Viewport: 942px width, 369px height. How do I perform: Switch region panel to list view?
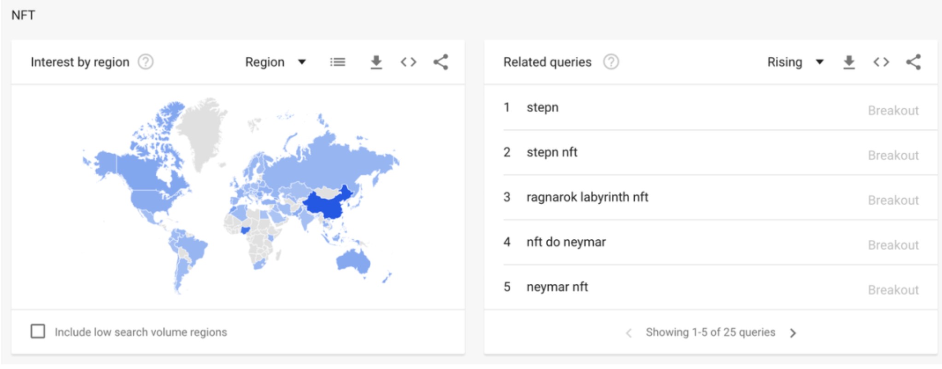tap(338, 62)
